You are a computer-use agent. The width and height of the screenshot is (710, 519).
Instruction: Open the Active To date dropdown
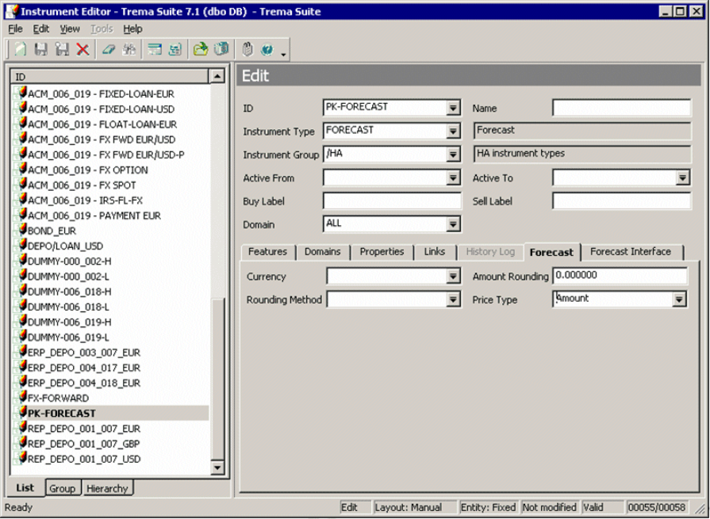pyautogui.click(x=682, y=178)
